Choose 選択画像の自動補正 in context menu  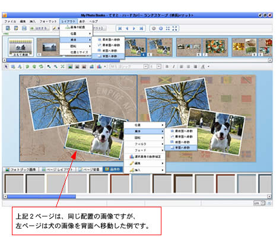tap(145, 157)
